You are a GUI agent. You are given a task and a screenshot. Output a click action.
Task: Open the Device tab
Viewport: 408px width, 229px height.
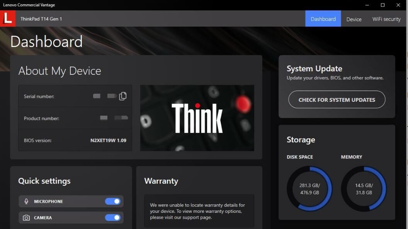[x=354, y=19]
